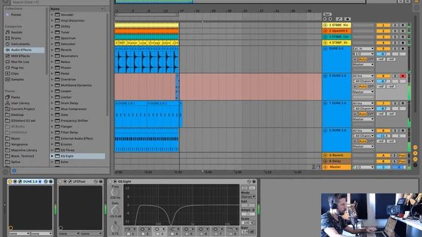Click the browser preview headphone icon
This screenshot has width=422, height=237.
(14, 171)
